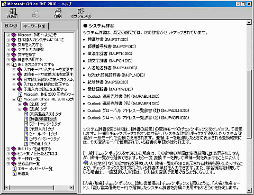Click page icon for [ツールバー] タブ
Image resolution: width=254 pixels, height=195 pixels.
[x=26, y=134]
